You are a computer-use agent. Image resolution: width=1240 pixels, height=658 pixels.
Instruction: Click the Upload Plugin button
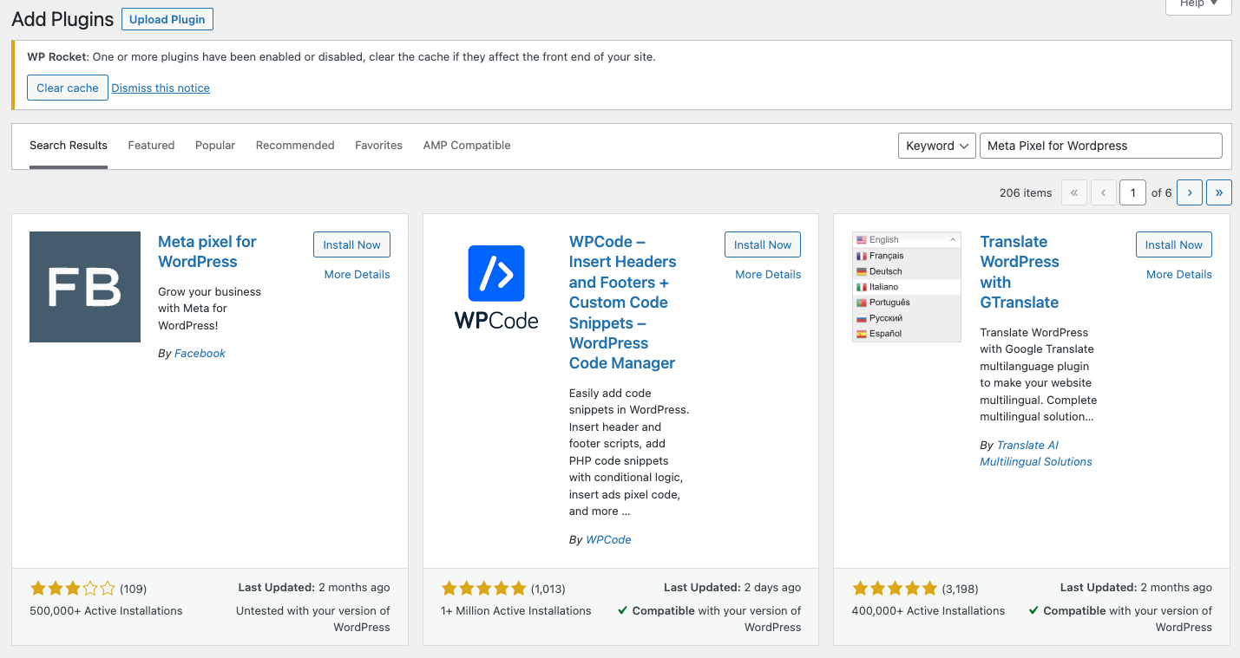(x=167, y=20)
